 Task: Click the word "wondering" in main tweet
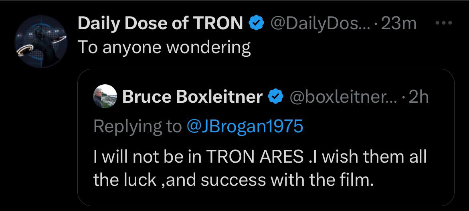tap(208, 48)
